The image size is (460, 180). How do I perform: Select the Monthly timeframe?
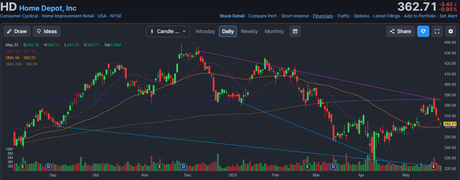click(x=274, y=31)
